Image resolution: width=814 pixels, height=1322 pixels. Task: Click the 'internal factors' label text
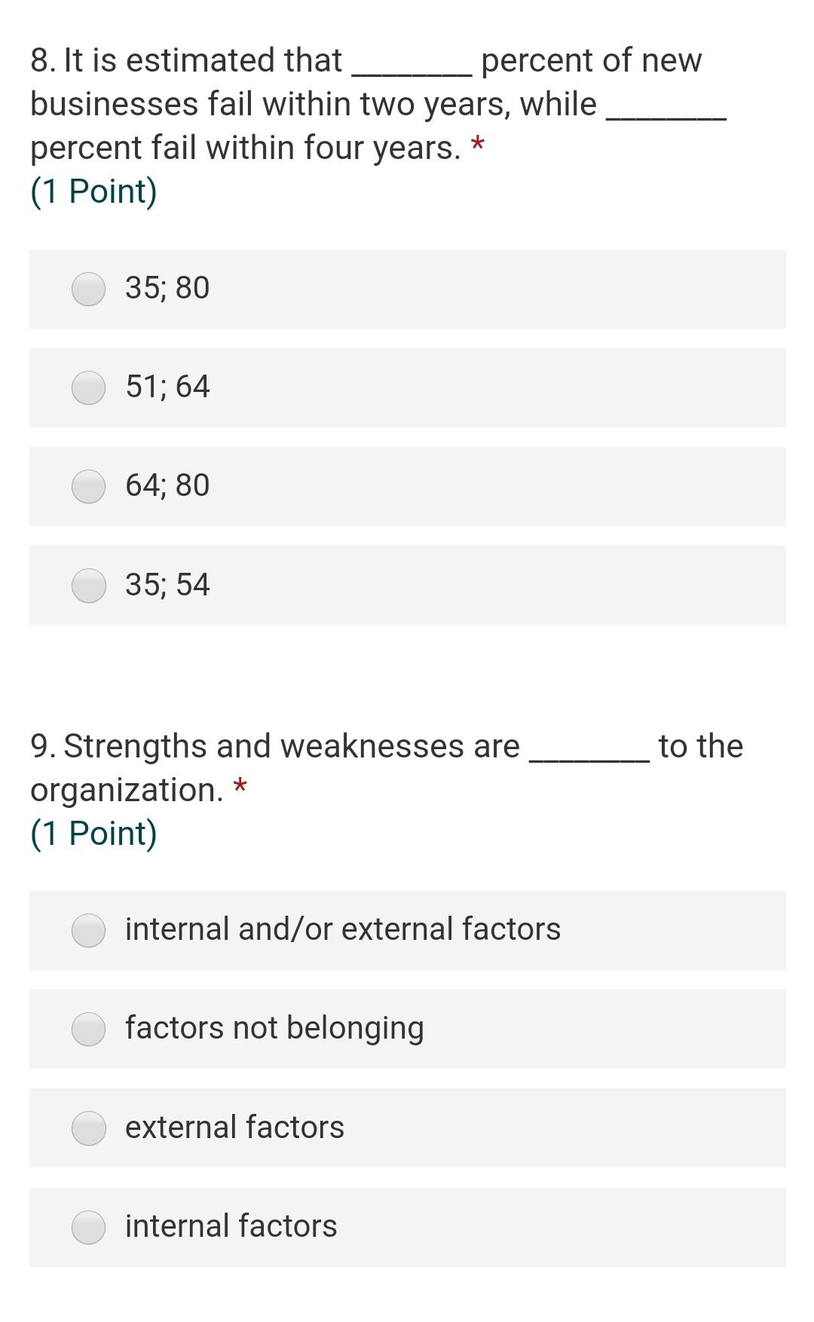pyautogui.click(x=231, y=1226)
